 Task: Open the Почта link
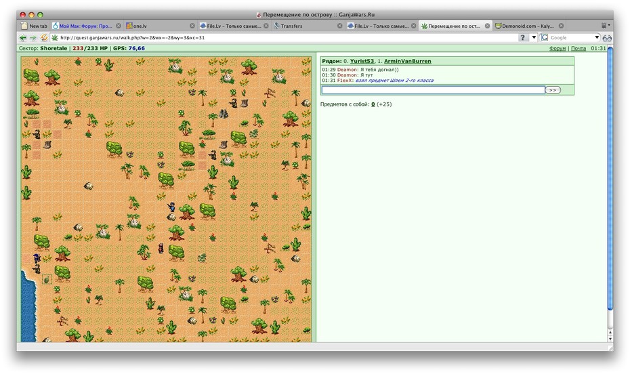coord(578,48)
